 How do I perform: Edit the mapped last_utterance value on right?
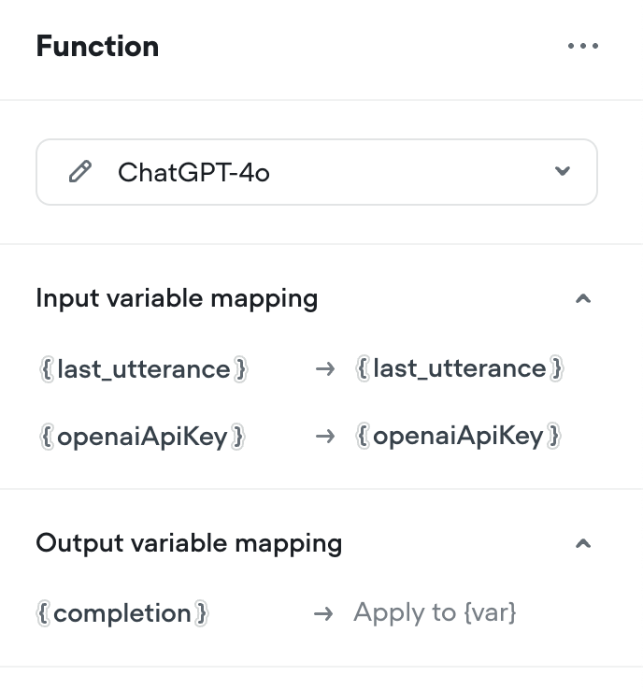[x=459, y=367]
